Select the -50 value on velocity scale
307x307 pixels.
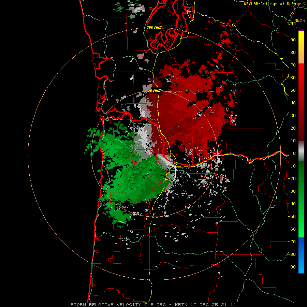pyautogui.click(x=292, y=217)
